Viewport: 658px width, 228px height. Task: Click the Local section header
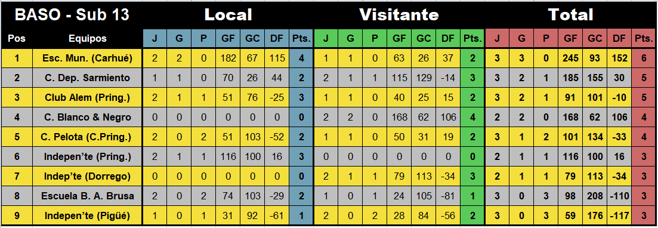[228, 15]
